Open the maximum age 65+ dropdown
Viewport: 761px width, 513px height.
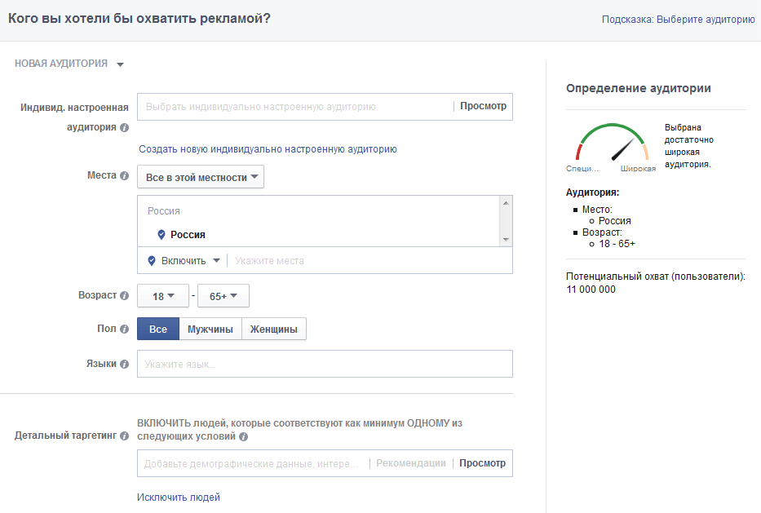pyautogui.click(x=223, y=296)
